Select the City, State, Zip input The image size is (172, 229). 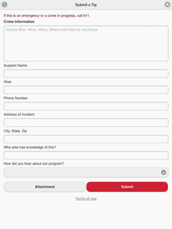tap(86, 139)
